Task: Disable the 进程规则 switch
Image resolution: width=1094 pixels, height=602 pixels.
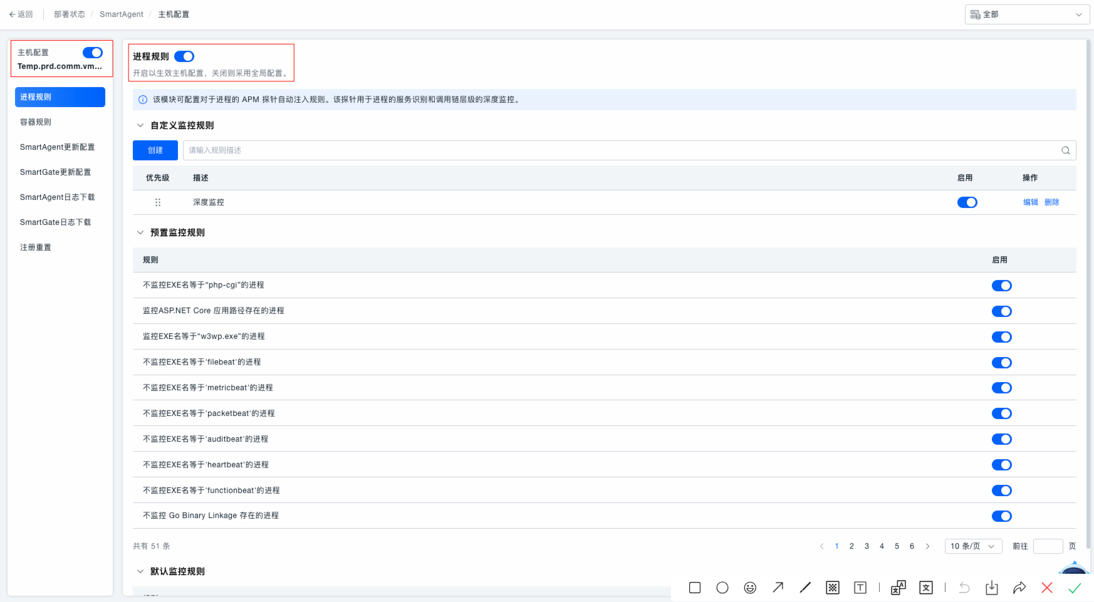Action: [x=184, y=56]
